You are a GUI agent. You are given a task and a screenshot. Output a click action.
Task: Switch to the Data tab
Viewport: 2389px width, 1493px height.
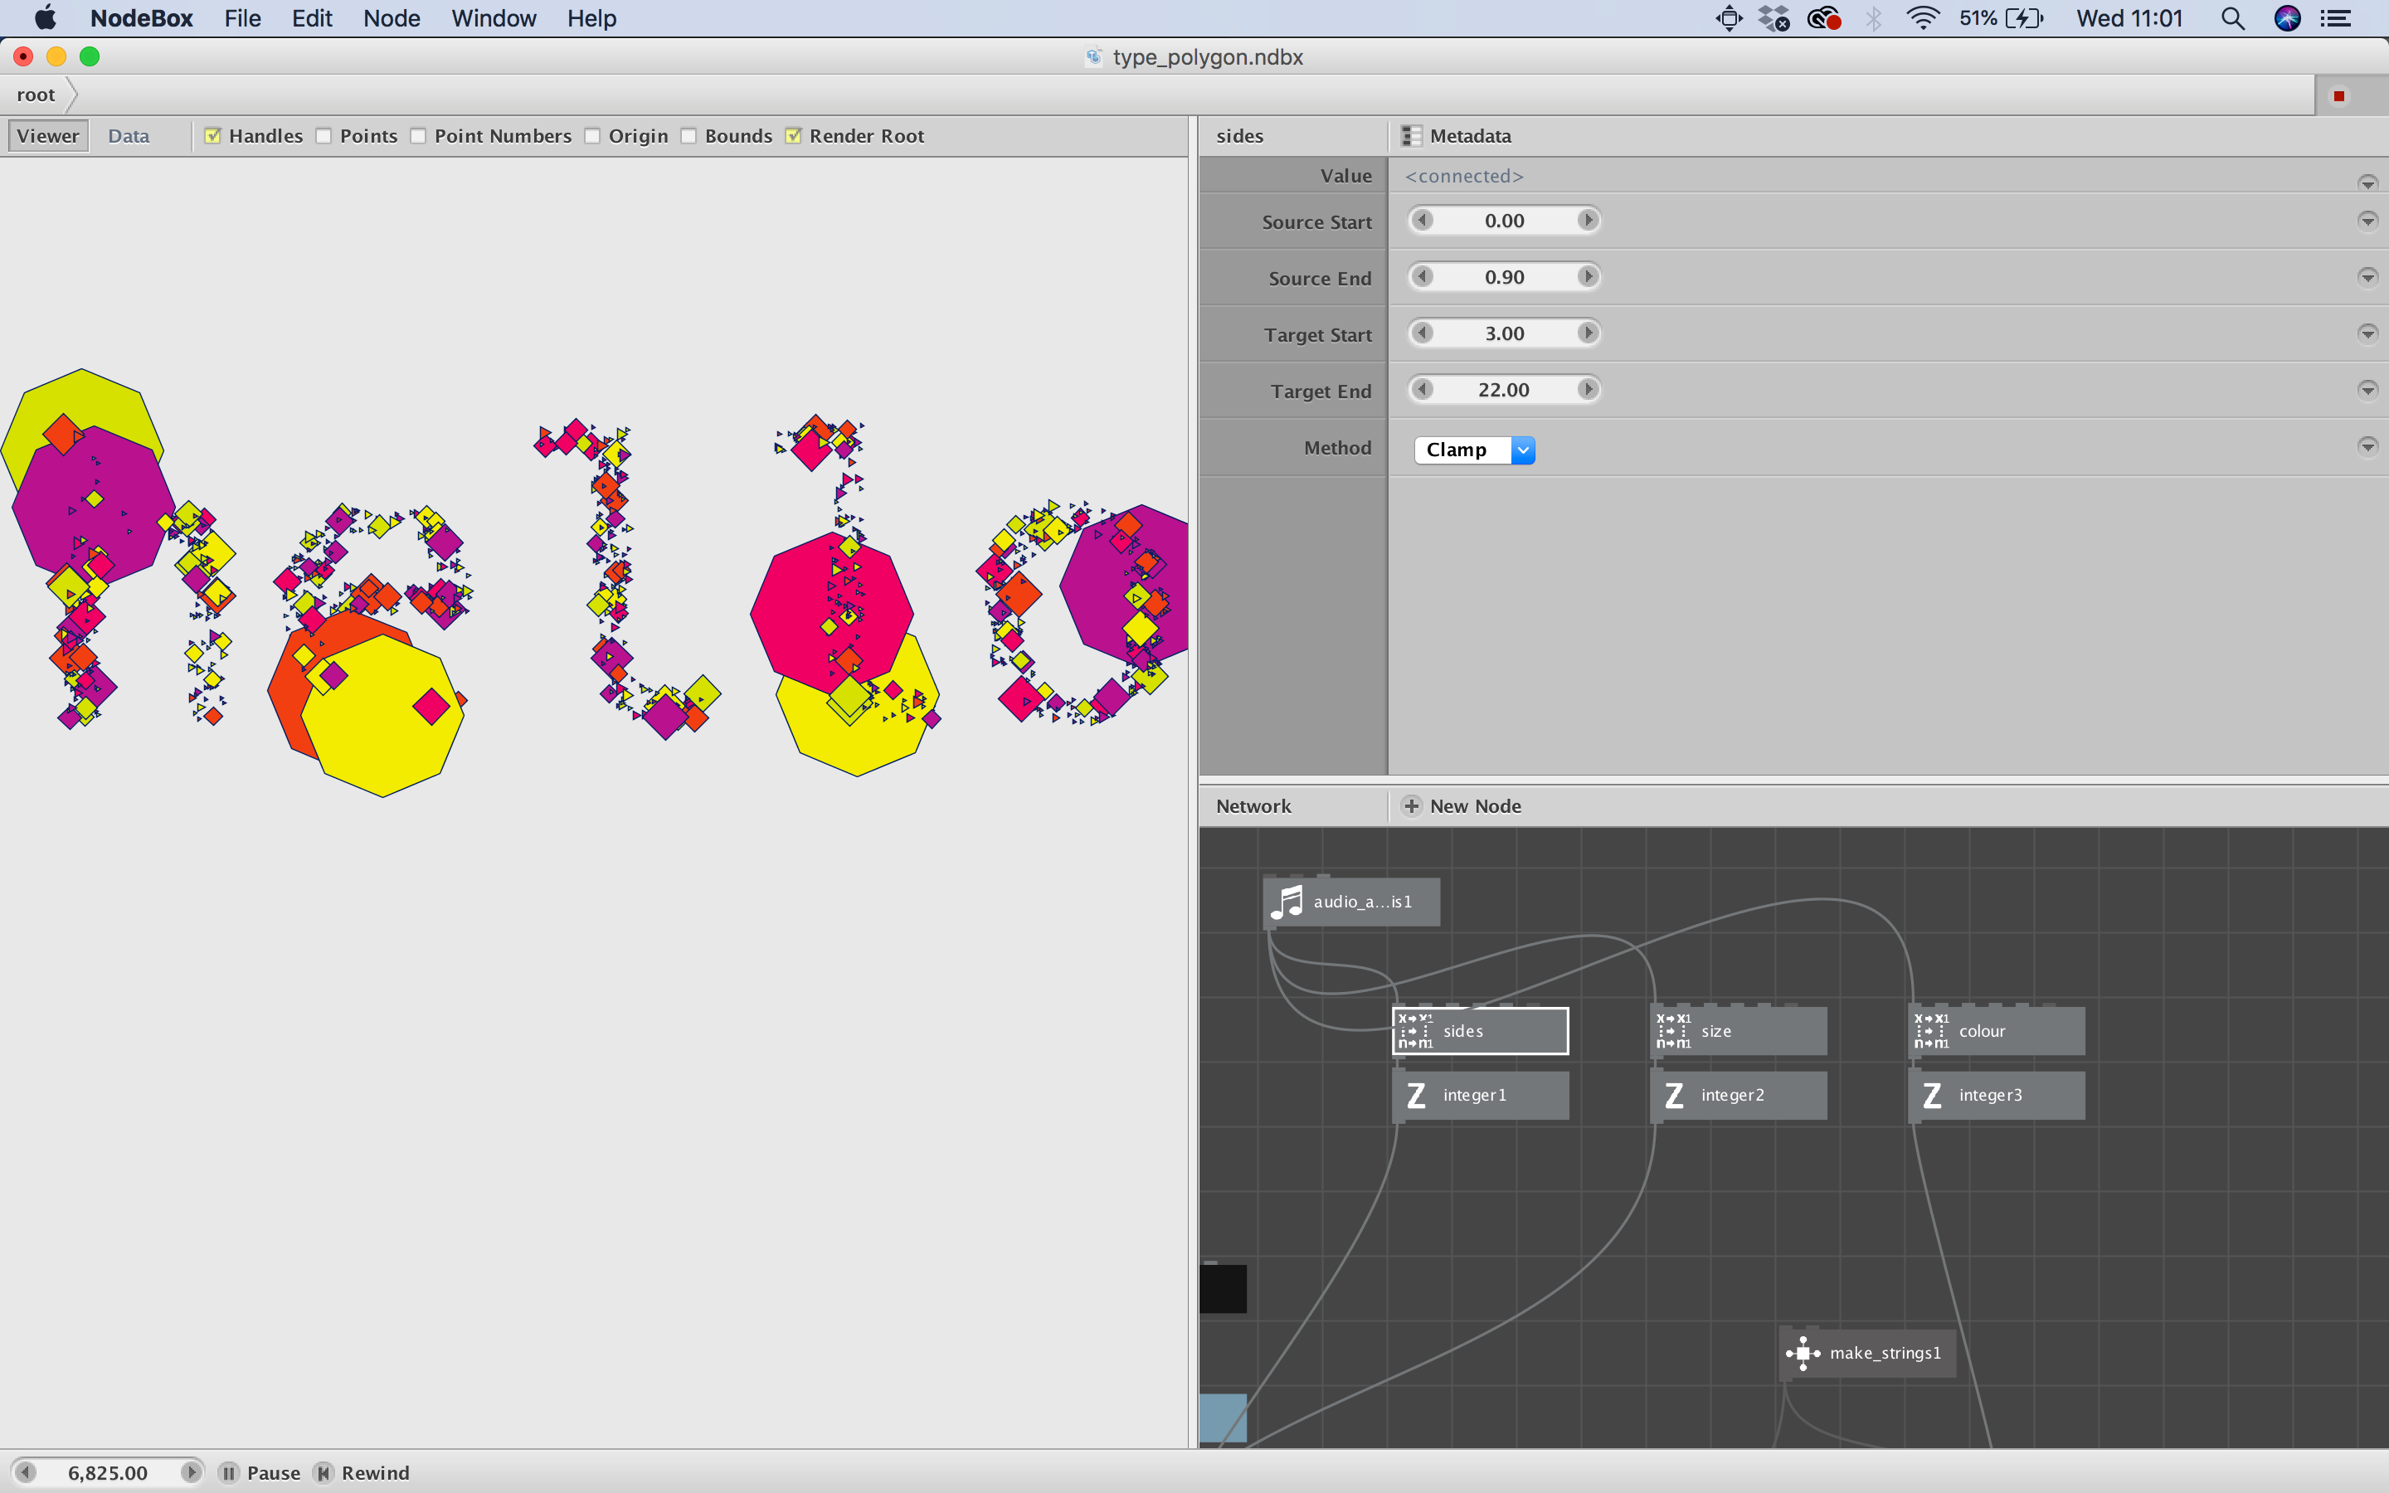pos(129,136)
